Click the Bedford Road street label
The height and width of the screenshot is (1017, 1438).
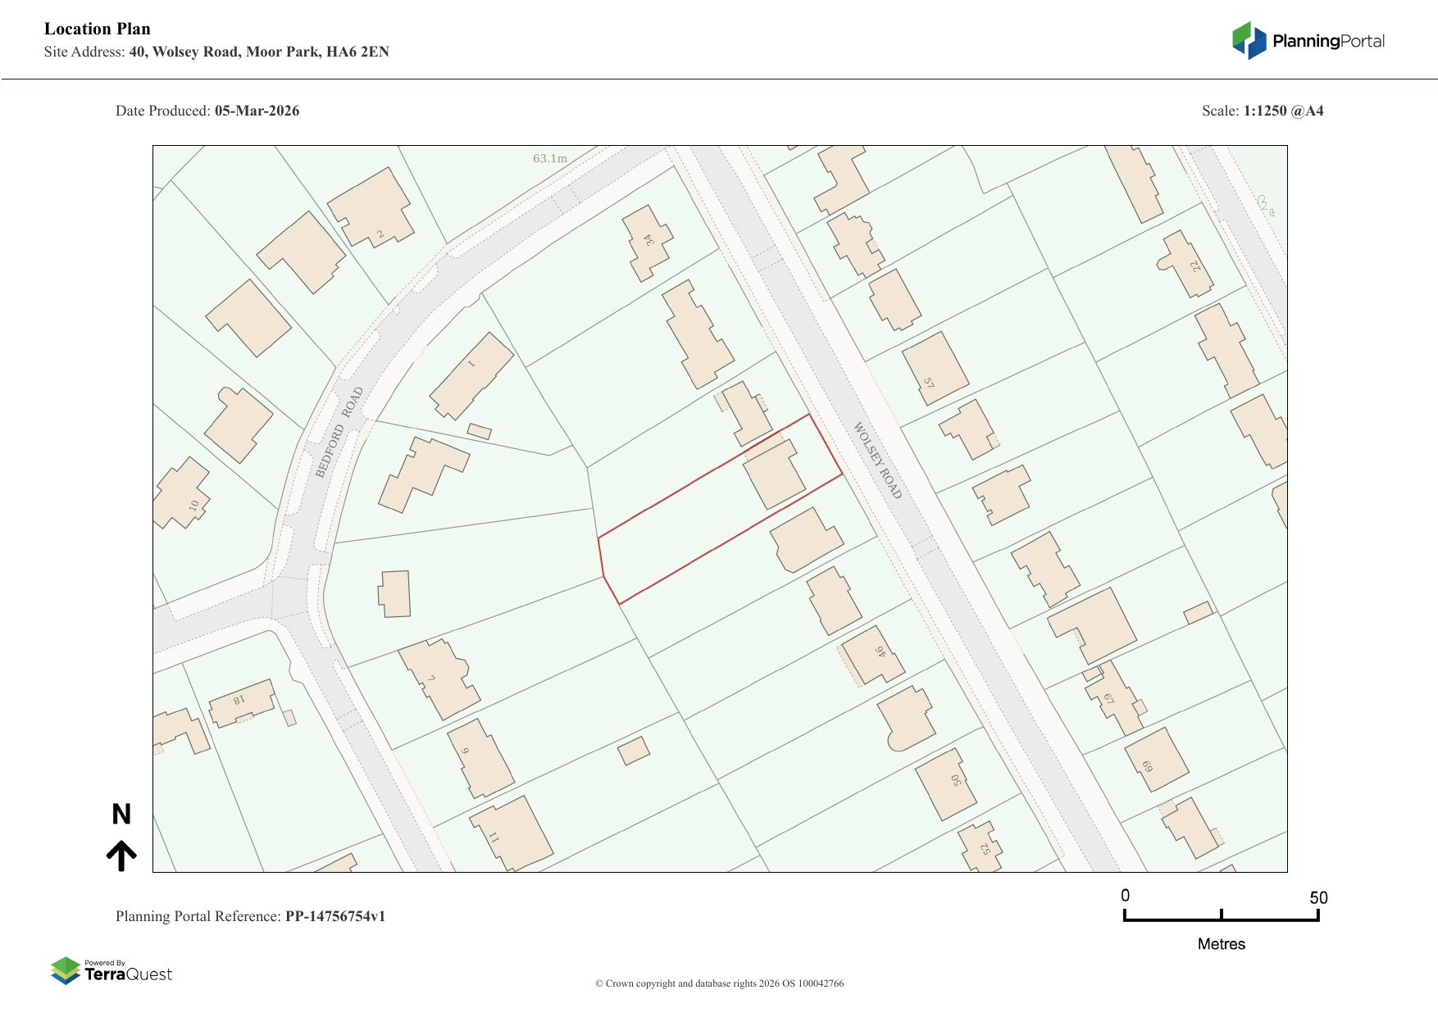click(339, 432)
